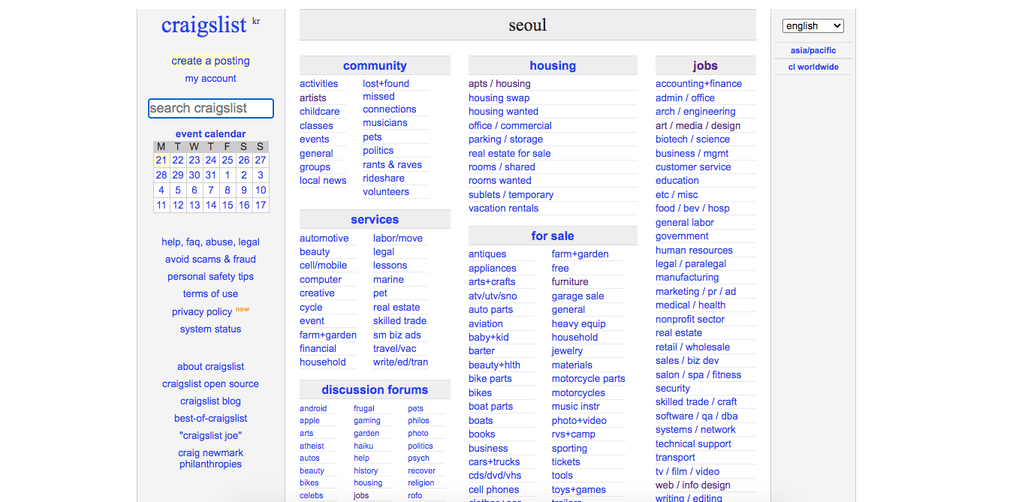
Task: Check system status page
Action: pos(210,329)
